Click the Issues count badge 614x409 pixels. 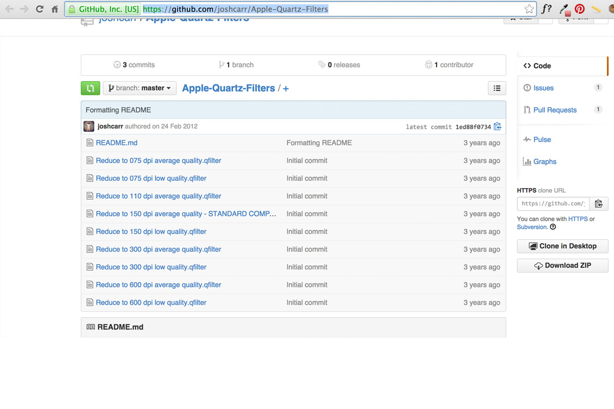[x=598, y=87]
